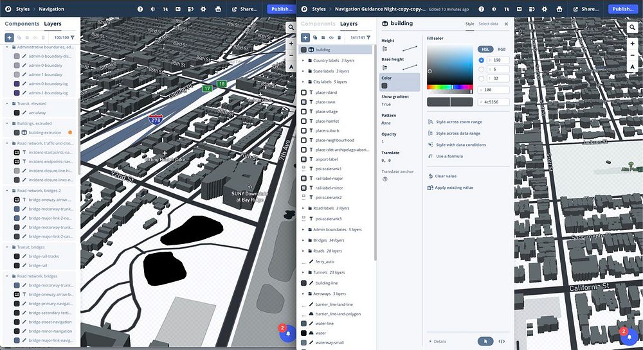The height and width of the screenshot is (350, 643).
Task: Open Components tab in left editor
Action: tap(22, 24)
